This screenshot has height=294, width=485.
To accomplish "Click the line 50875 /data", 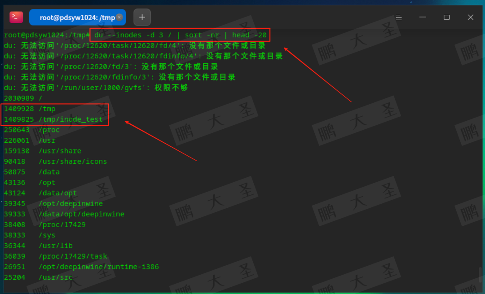I will pos(31,172).
